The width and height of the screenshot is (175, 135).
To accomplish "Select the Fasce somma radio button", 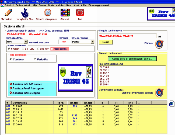I will [52, 49].
